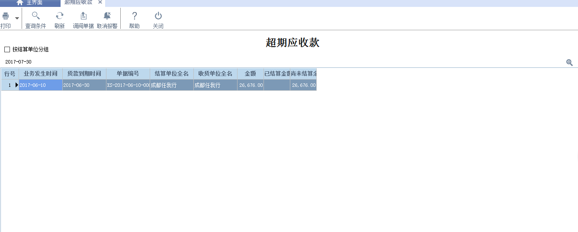Click document number cell XS-2017-06-10
Image resolution: width=578 pixels, height=232 pixels.
pyautogui.click(x=128, y=85)
